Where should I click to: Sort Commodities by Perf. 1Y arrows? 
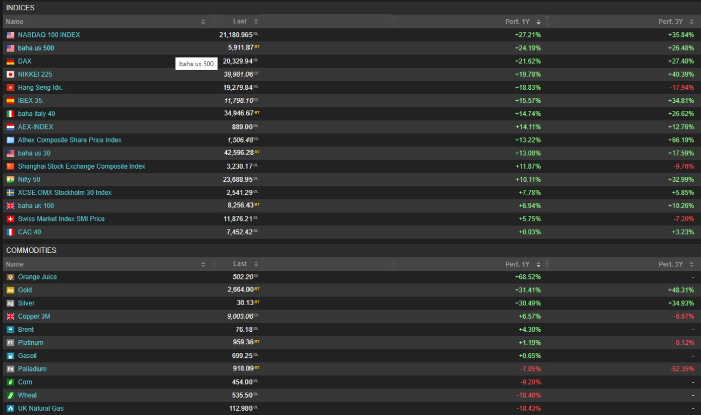538,264
